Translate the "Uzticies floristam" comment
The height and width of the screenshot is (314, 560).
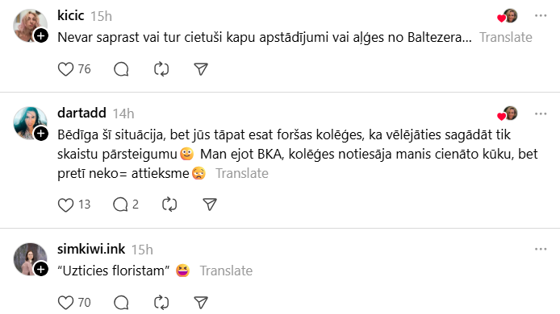click(226, 271)
